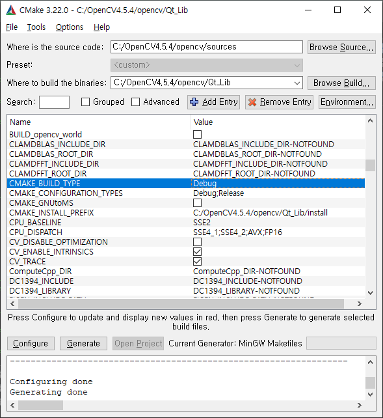Close the CMake window
Screen dimensions: 383x418
(x=367, y=10)
